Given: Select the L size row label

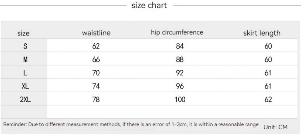Looking at the screenshot, I should (25, 73).
